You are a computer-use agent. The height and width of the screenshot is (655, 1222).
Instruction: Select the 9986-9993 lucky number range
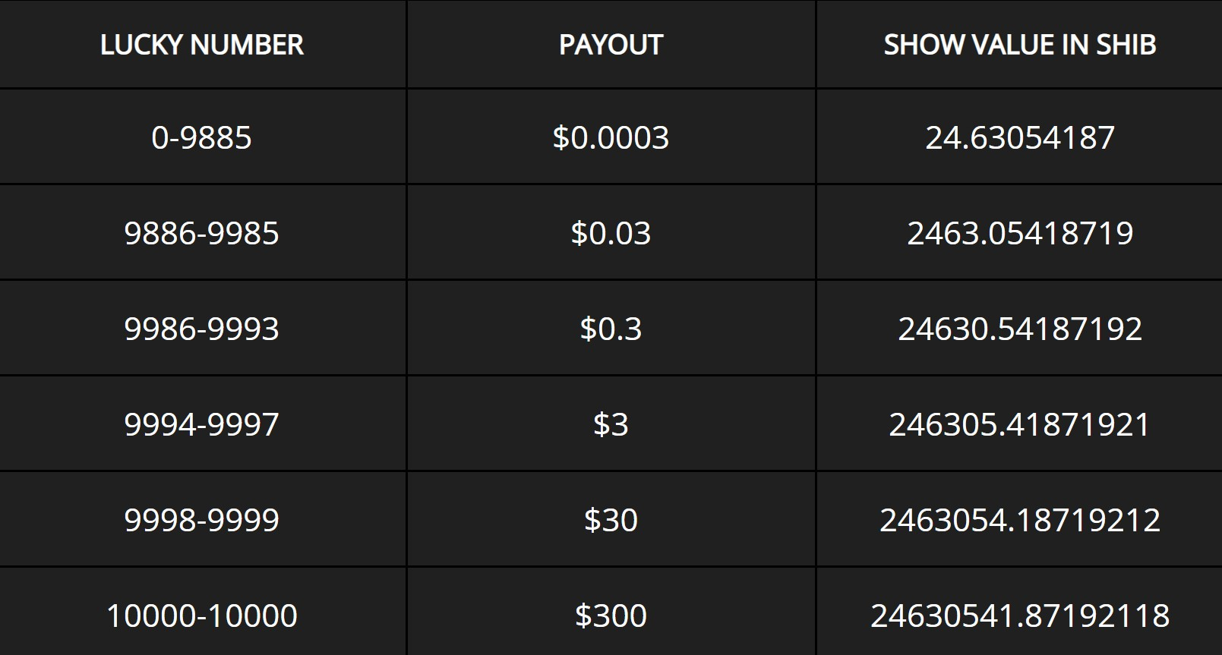[x=201, y=329]
